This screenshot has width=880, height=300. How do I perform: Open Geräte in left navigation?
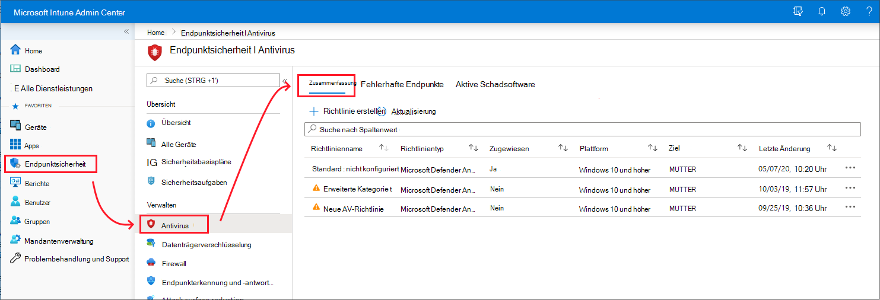click(x=36, y=127)
